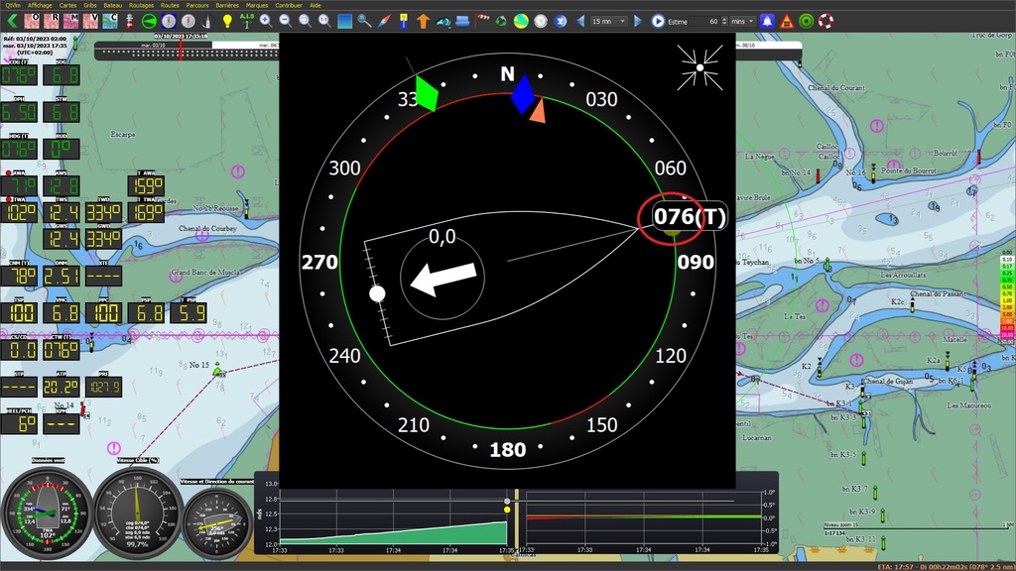
Task: Click the orange warning triangle icon
Action: coord(787,21)
